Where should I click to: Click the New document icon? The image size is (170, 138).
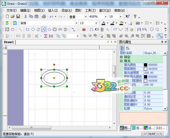point(7,17)
